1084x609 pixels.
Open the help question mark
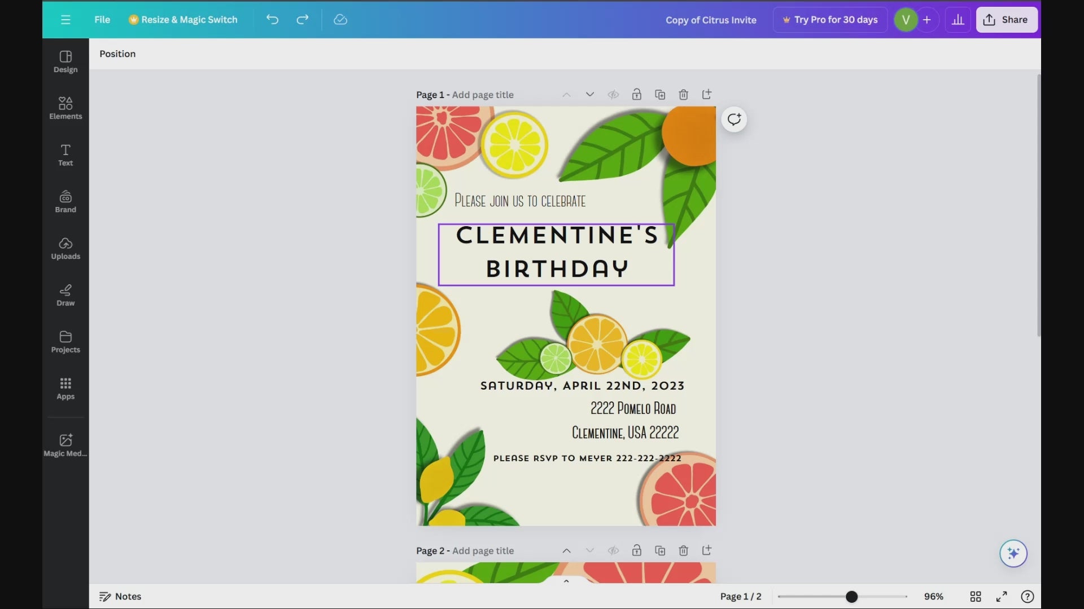coord(1028,597)
